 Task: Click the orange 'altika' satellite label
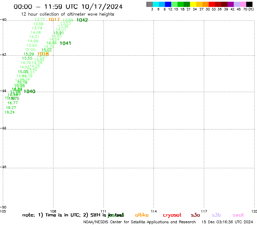[142, 215]
